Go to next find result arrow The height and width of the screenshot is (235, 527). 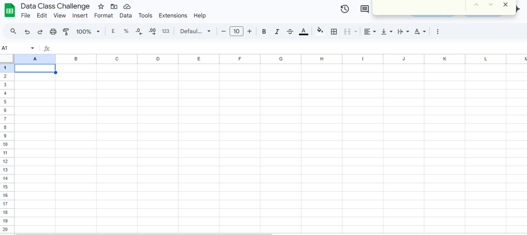(491, 4)
